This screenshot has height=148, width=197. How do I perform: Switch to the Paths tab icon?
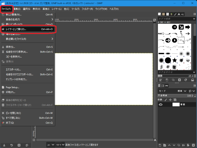click(x=167, y=86)
